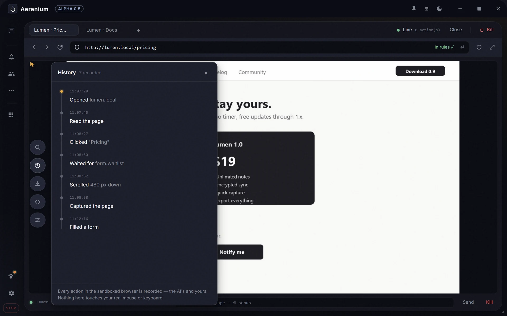Select the download tool in floating toolbar
The height and width of the screenshot is (316, 507).
tap(37, 184)
